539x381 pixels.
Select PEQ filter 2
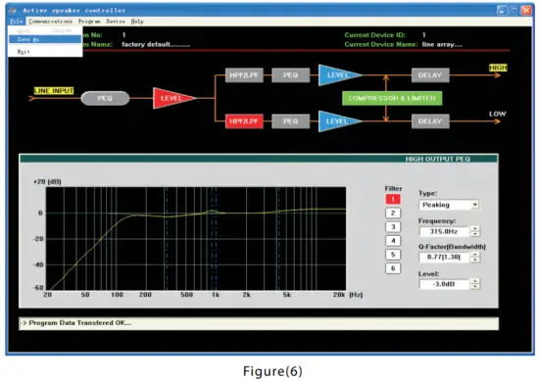click(x=393, y=213)
